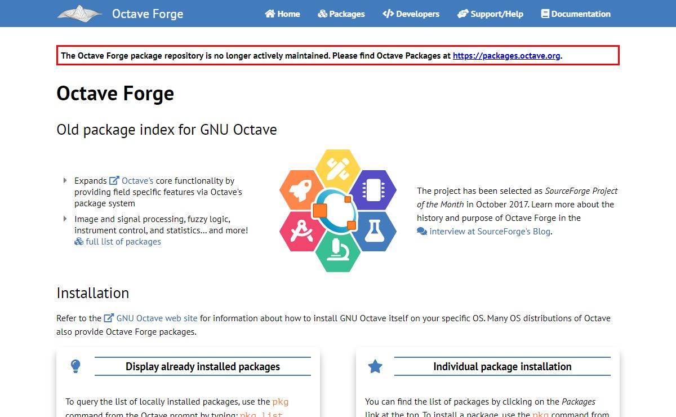The width and height of the screenshot is (676, 417).
Task: Open the Octave Forge site title link
Action: (148, 14)
